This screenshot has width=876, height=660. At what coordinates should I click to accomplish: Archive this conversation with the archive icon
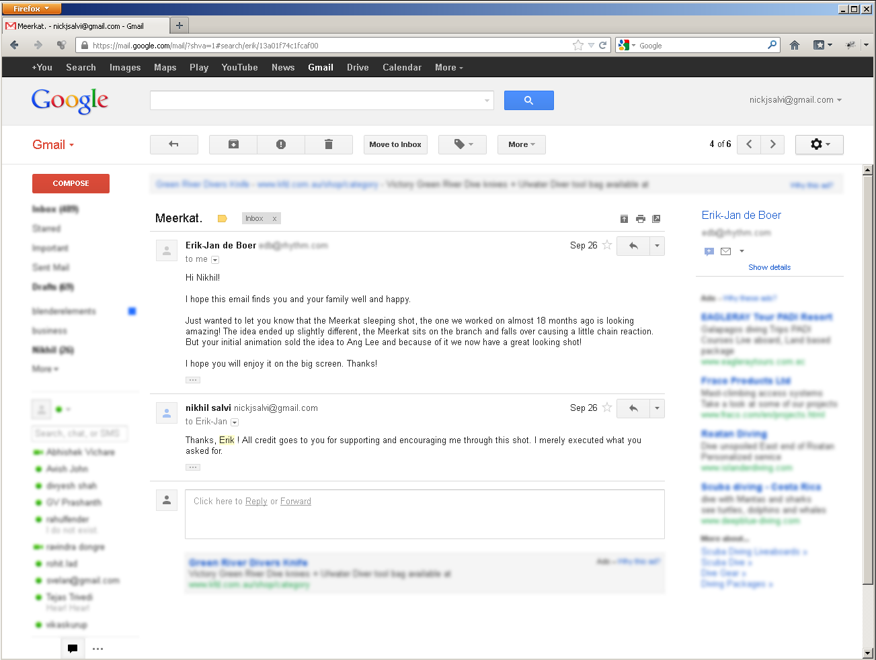click(233, 144)
